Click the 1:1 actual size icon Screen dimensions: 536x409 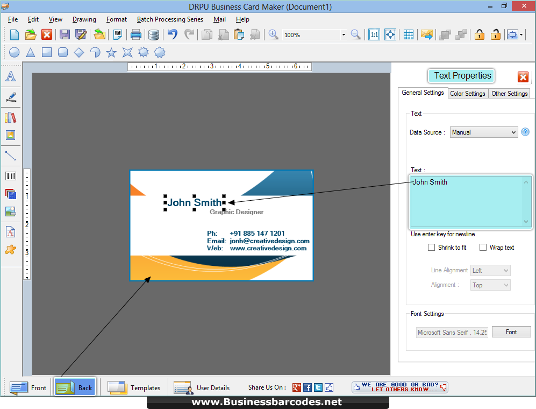(x=374, y=34)
